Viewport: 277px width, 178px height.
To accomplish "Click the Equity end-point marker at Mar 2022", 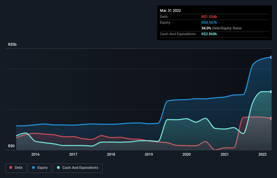I will pyautogui.click(x=271, y=57).
